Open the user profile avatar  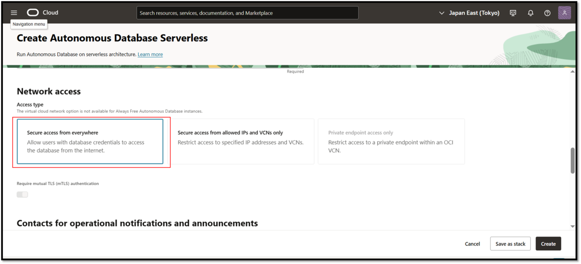click(565, 13)
